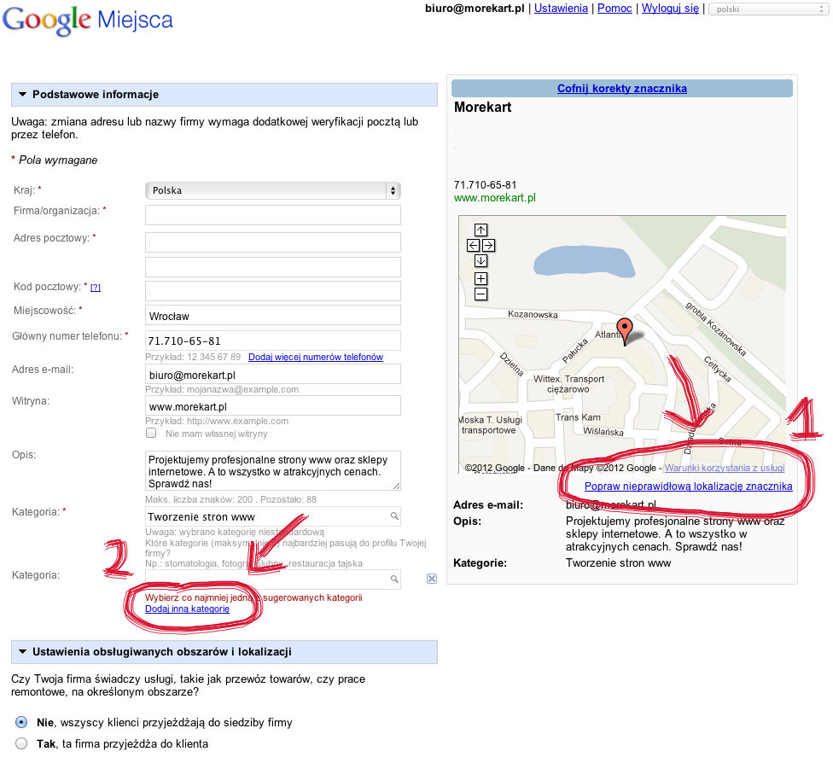This screenshot has width=833, height=763.
Task: Click Dodaj więcej numerów telefonów
Action: click(x=316, y=357)
